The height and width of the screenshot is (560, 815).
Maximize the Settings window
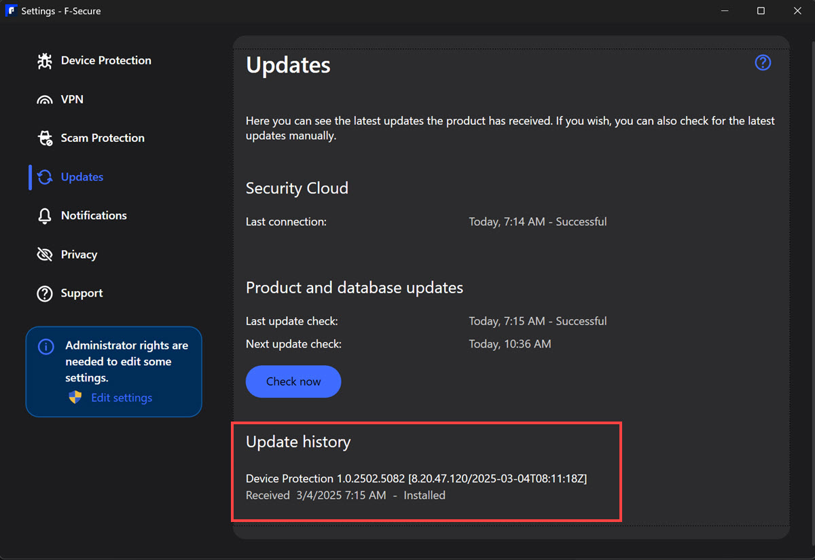[x=761, y=11]
